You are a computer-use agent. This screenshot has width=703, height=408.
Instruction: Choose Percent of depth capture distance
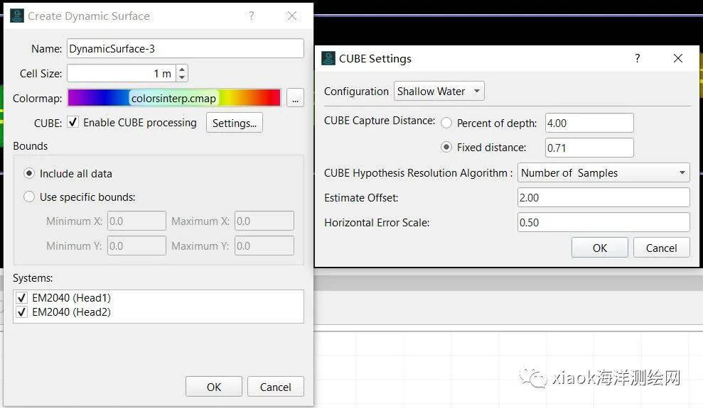[446, 123]
